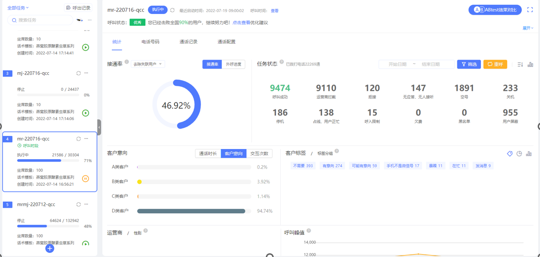Select the 交互次数 toggle option

(259, 154)
